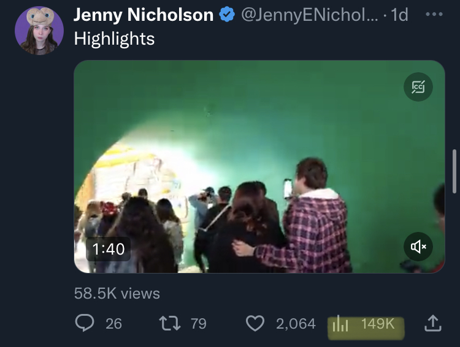Screen dimensions: 460x347
Task: Click the 26 replies count
Action: click(113, 323)
